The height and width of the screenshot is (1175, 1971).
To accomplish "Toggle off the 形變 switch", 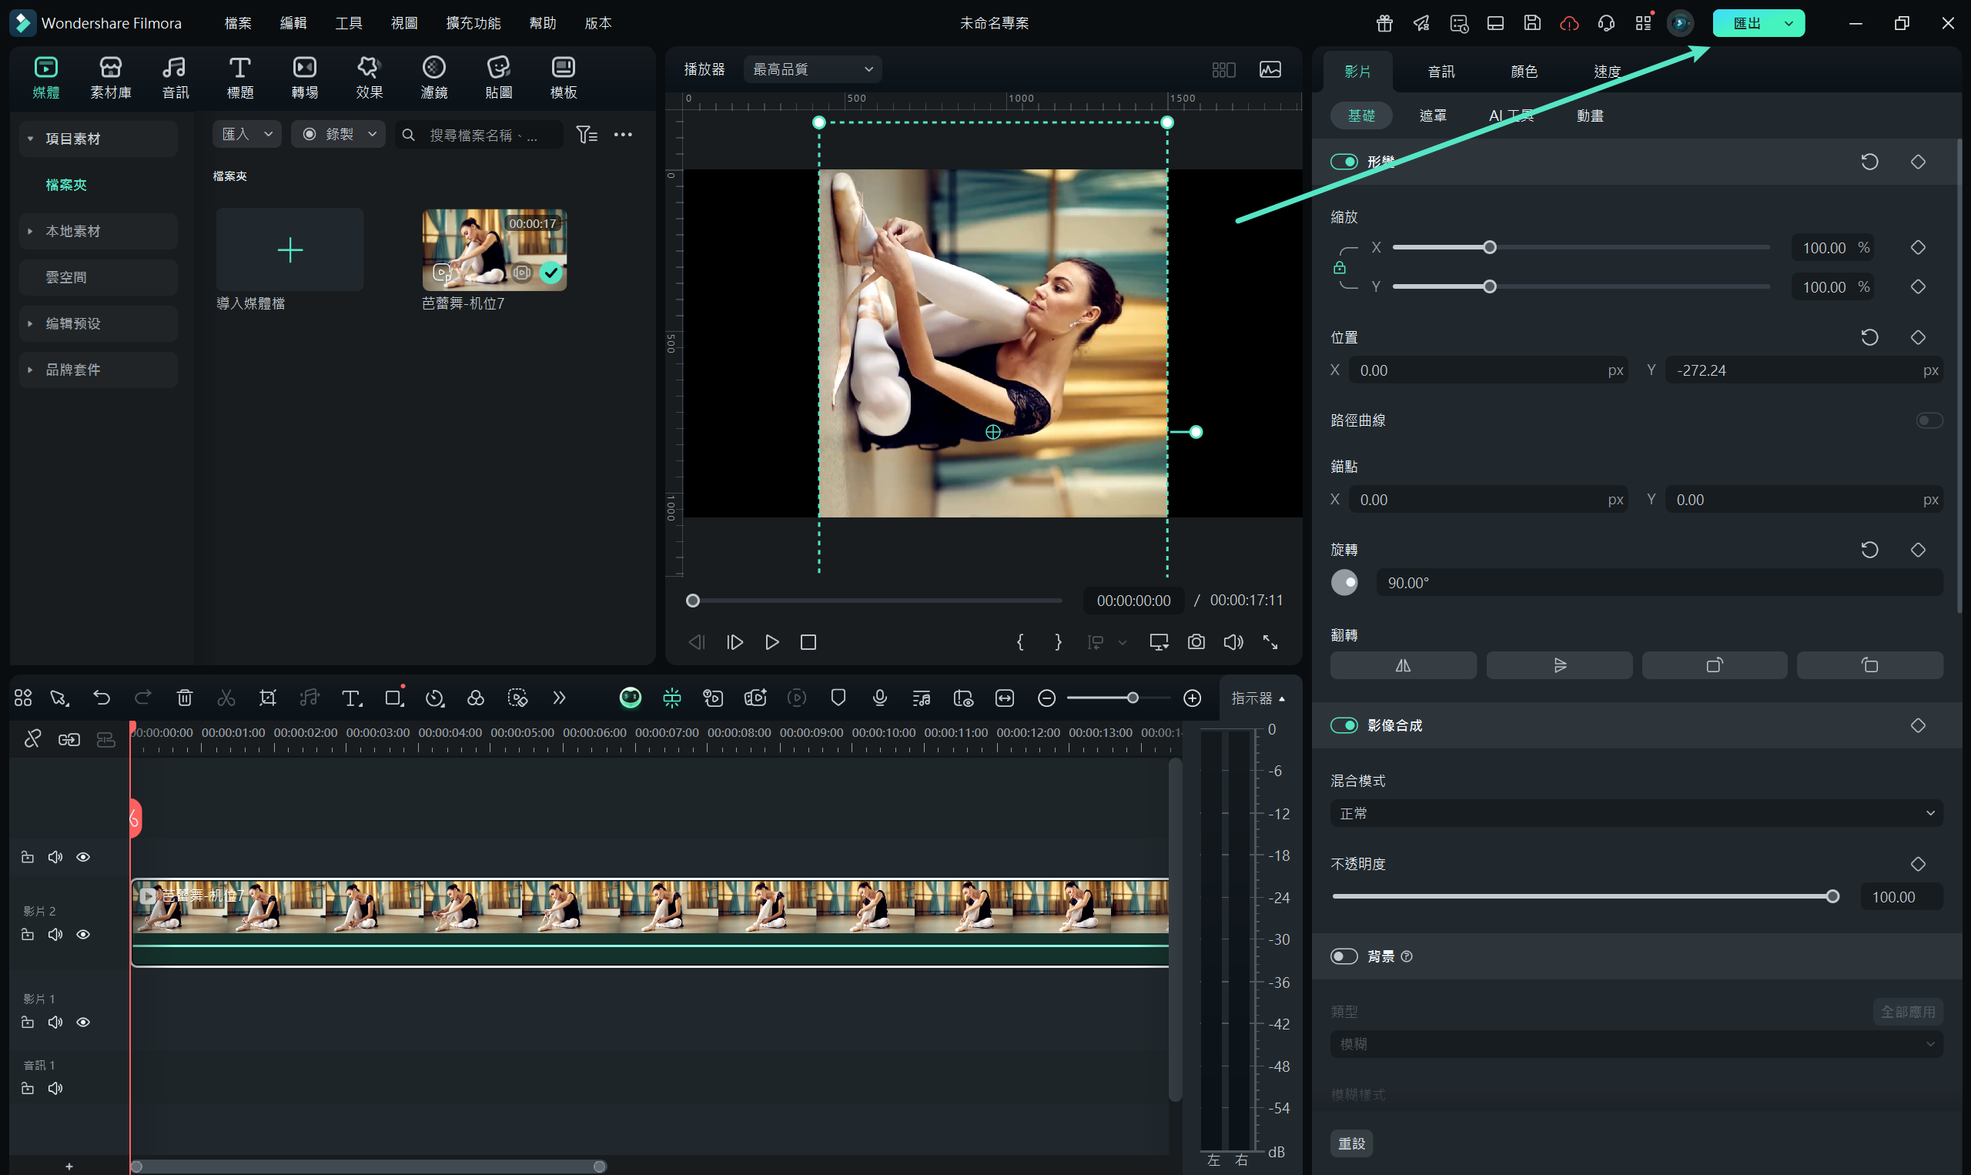I will coord(1344,161).
